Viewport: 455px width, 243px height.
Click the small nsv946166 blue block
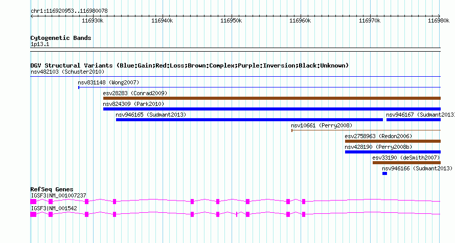pos(385,173)
